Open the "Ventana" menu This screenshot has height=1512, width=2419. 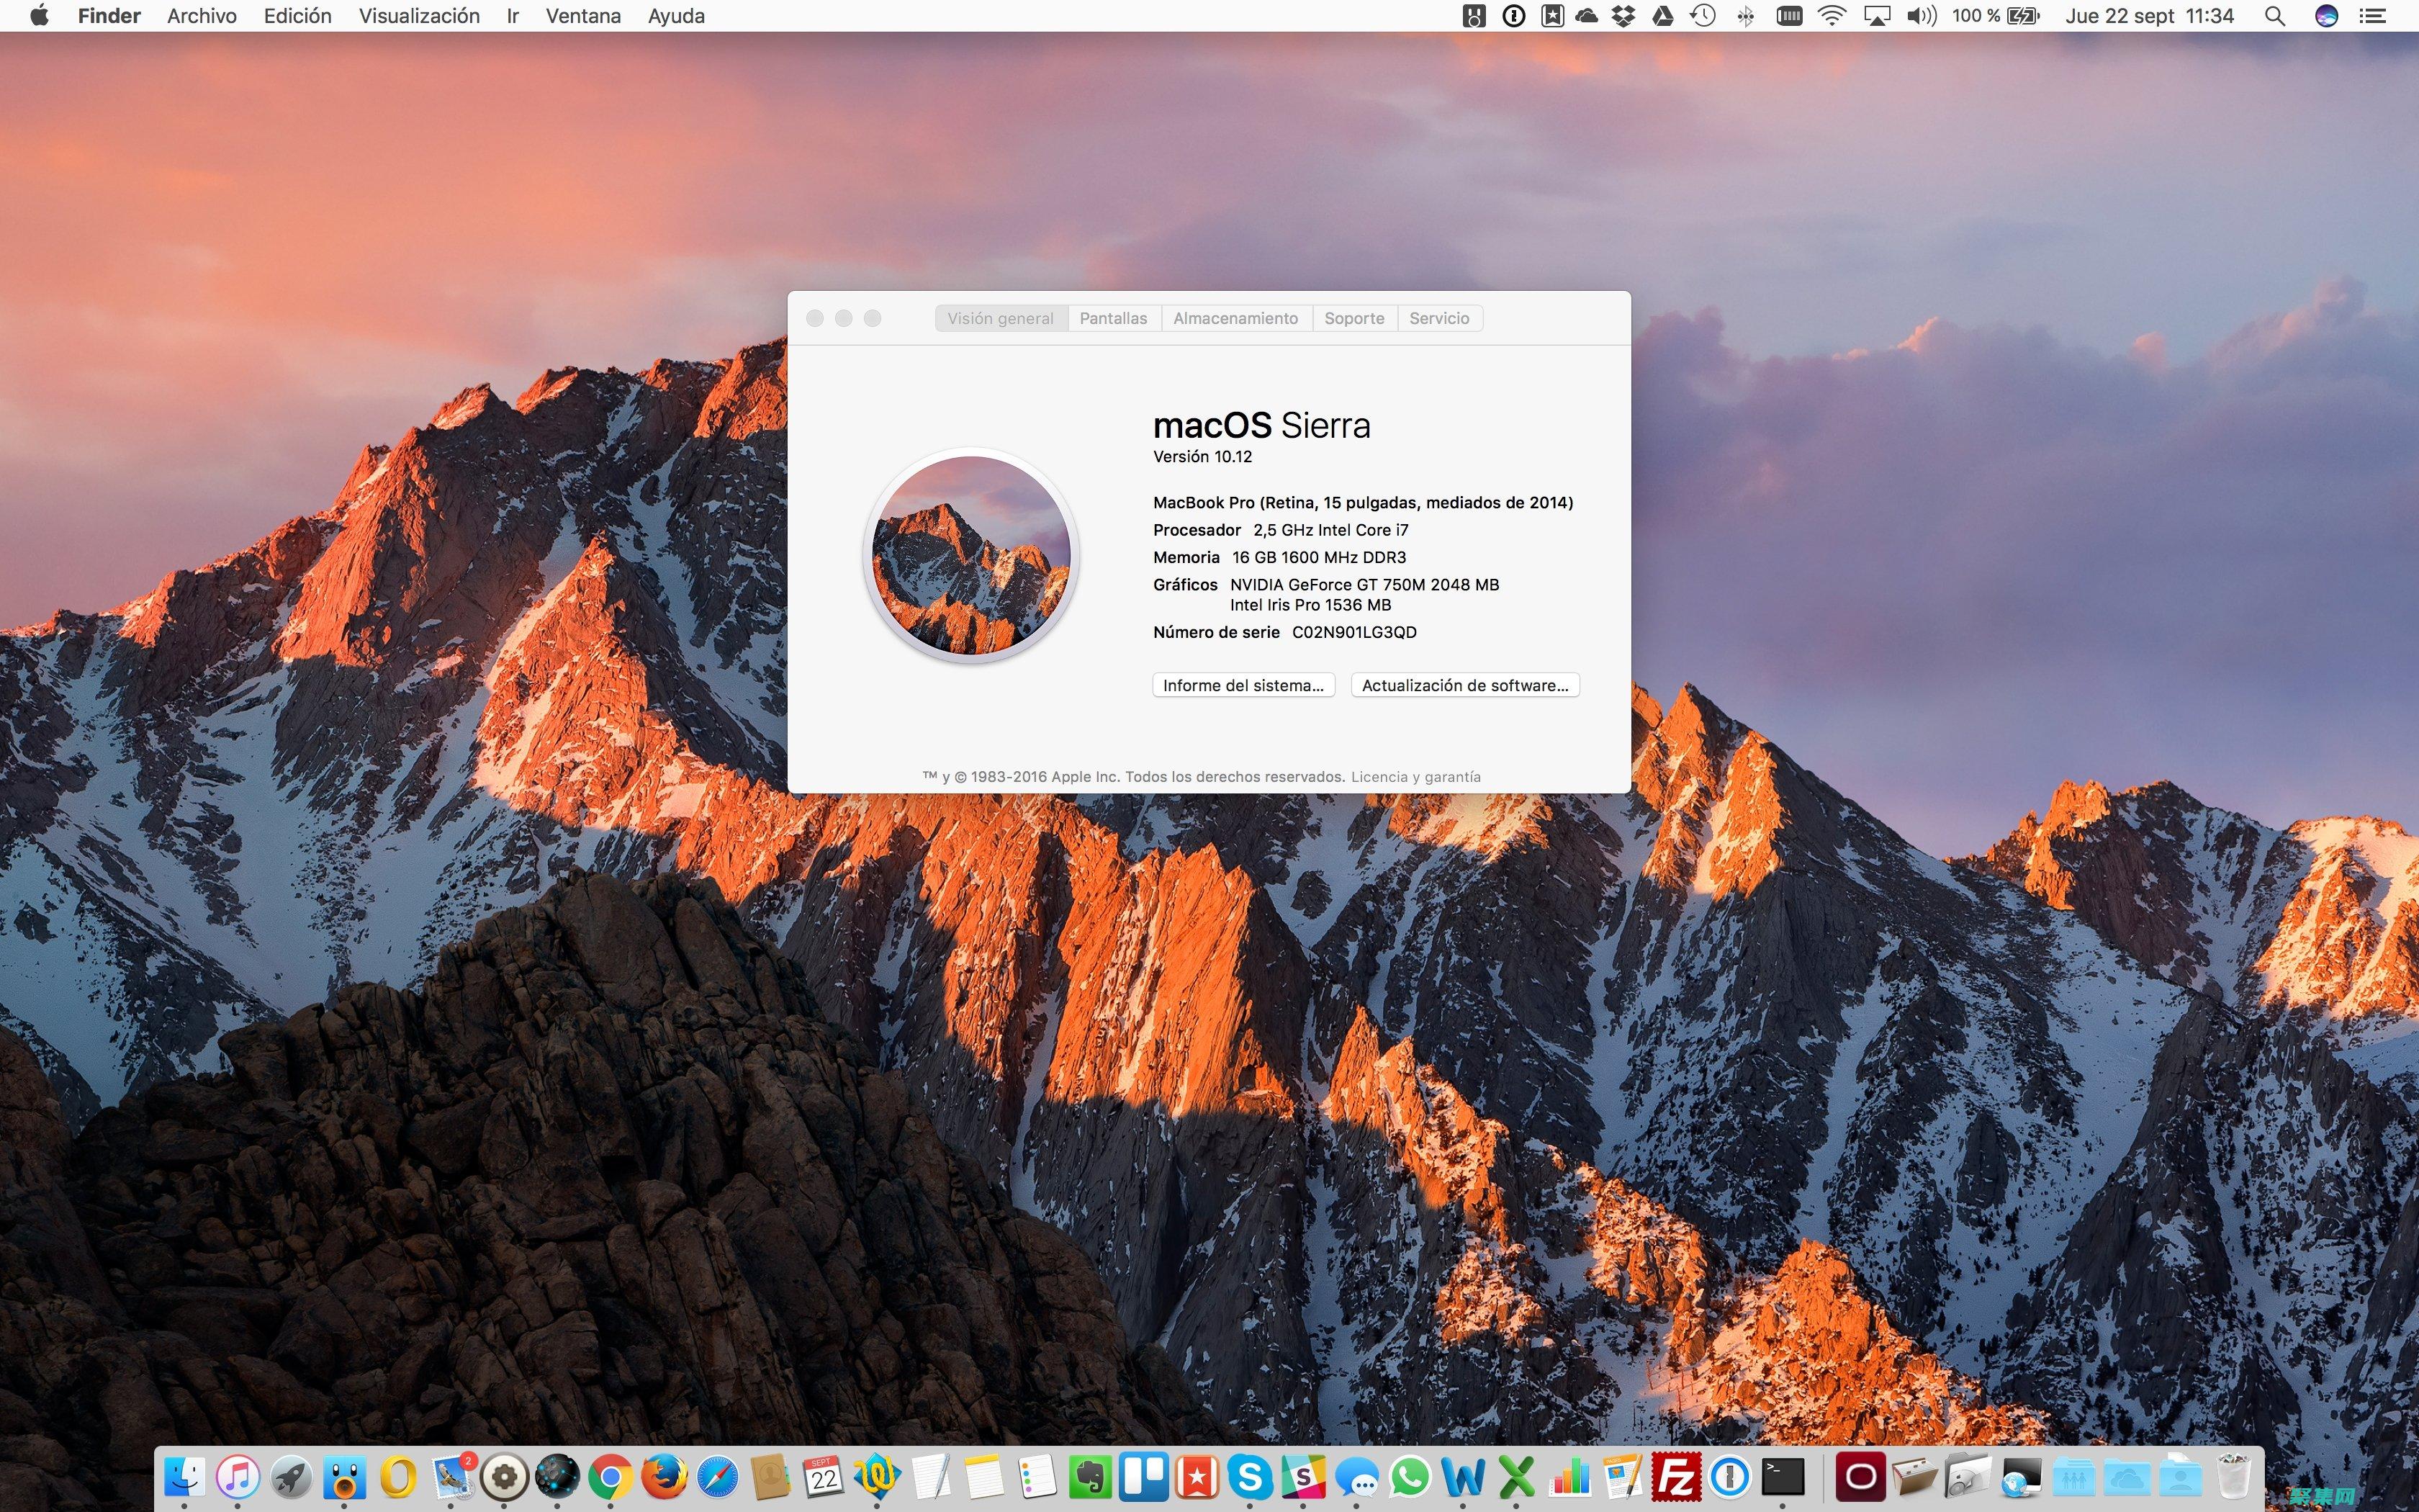click(x=582, y=15)
